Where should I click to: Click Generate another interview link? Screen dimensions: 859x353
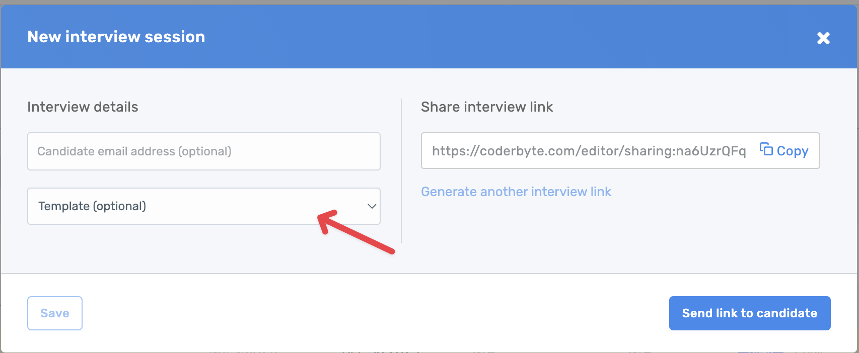[516, 192]
